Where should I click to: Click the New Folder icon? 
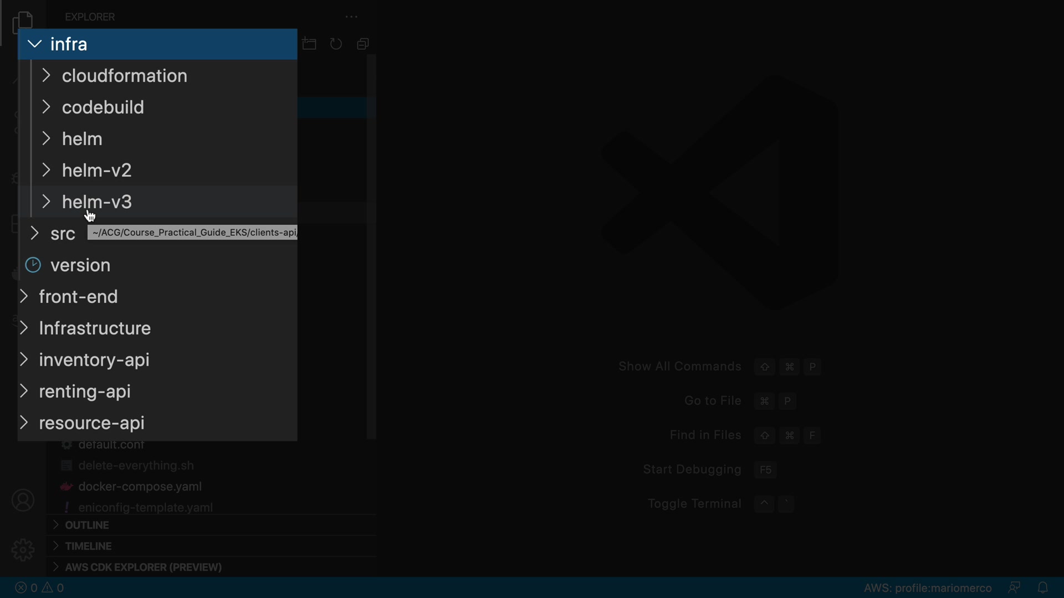[x=309, y=44]
